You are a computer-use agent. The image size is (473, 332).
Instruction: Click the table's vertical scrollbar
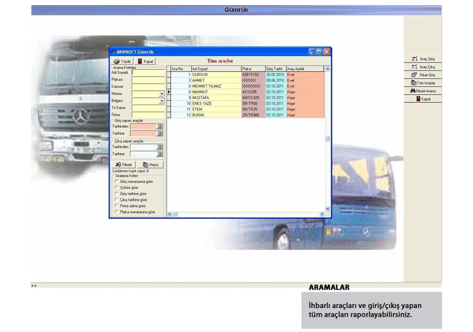(x=327, y=139)
